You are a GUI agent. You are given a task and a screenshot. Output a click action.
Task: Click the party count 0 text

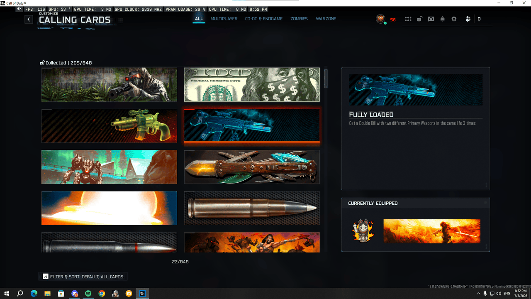tap(479, 19)
